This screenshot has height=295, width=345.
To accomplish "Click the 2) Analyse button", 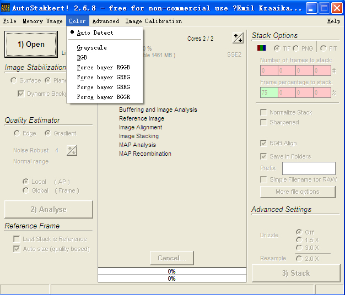I will pos(48,209).
